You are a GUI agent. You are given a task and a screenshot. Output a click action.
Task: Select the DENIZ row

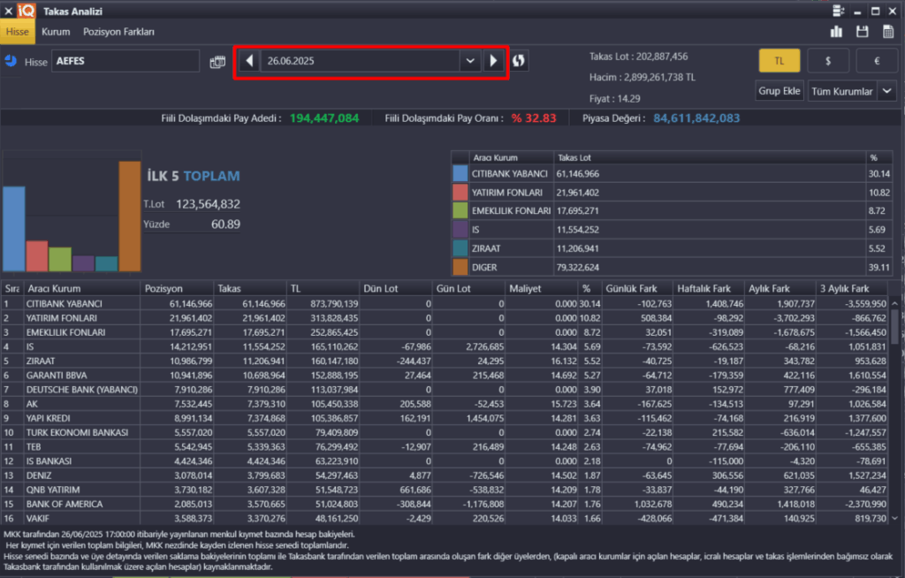pyautogui.click(x=445, y=475)
